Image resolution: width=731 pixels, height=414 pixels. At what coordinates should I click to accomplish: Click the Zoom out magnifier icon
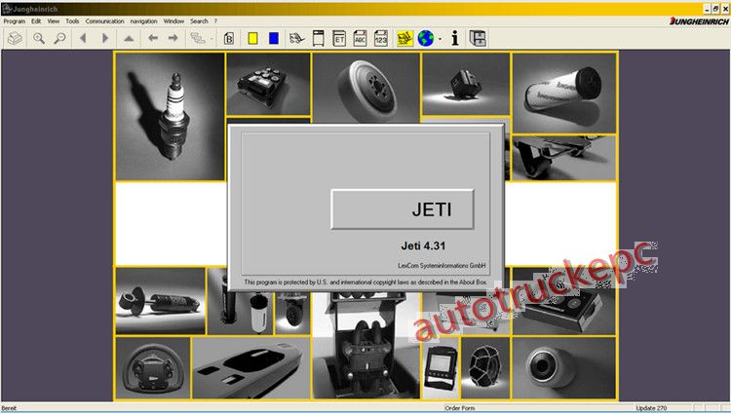click(59, 38)
